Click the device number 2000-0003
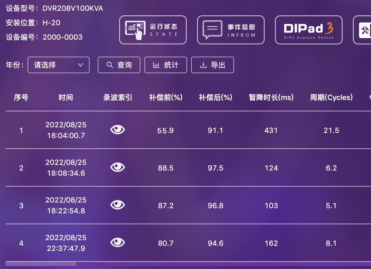Screen dimensions: 371x269 click(x=63, y=37)
